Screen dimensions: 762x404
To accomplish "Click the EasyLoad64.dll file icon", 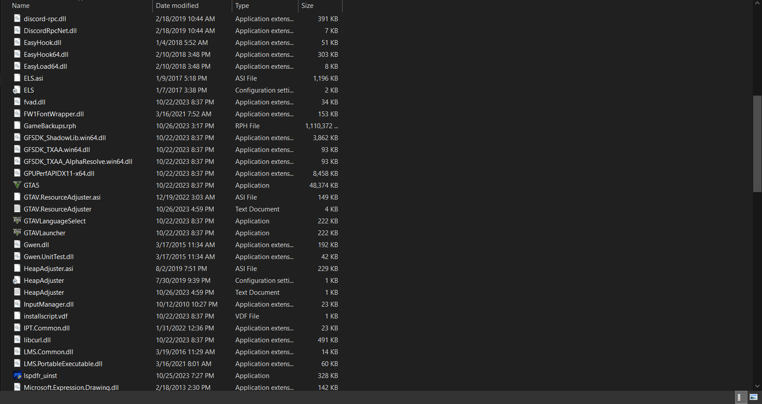I will [17, 66].
